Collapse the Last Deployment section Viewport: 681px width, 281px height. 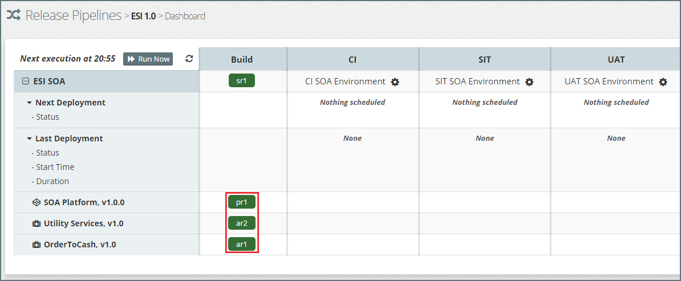29,139
